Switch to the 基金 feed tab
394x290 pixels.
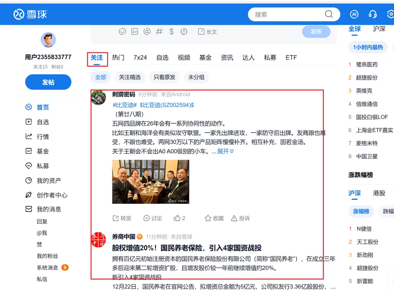[205, 58]
